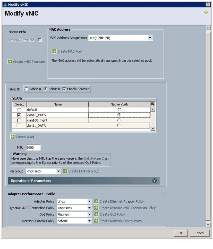Open the green help question mark icon
The height and width of the screenshot is (249, 213).
206,12
